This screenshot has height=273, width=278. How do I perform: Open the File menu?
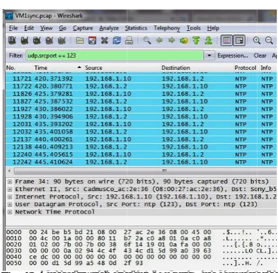pyautogui.click(x=13, y=28)
